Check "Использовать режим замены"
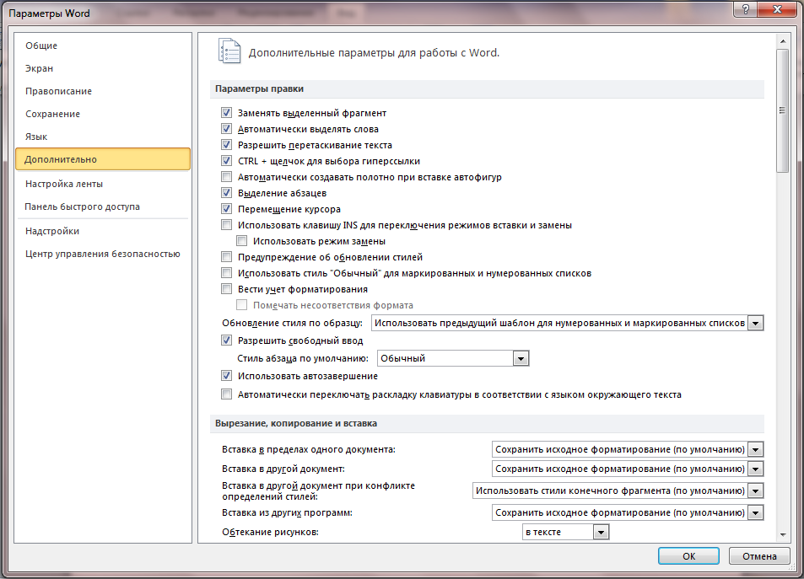804x579 pixels. [241, 241]
